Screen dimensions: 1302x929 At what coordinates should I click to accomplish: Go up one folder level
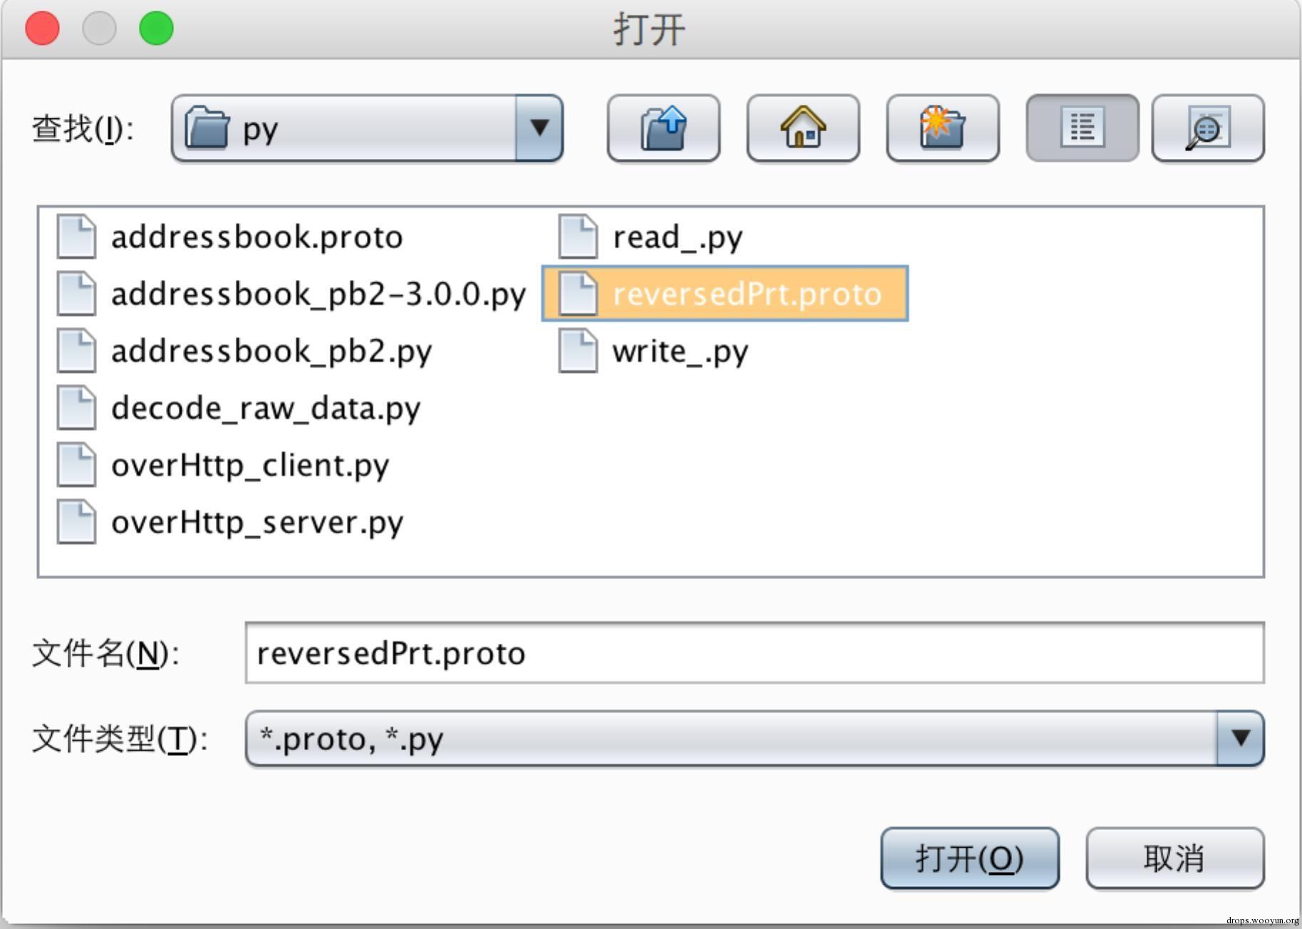663,129
